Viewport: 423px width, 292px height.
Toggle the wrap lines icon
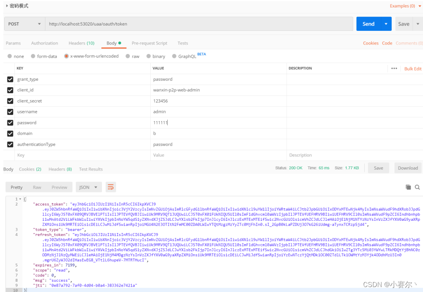pos(111,187)
